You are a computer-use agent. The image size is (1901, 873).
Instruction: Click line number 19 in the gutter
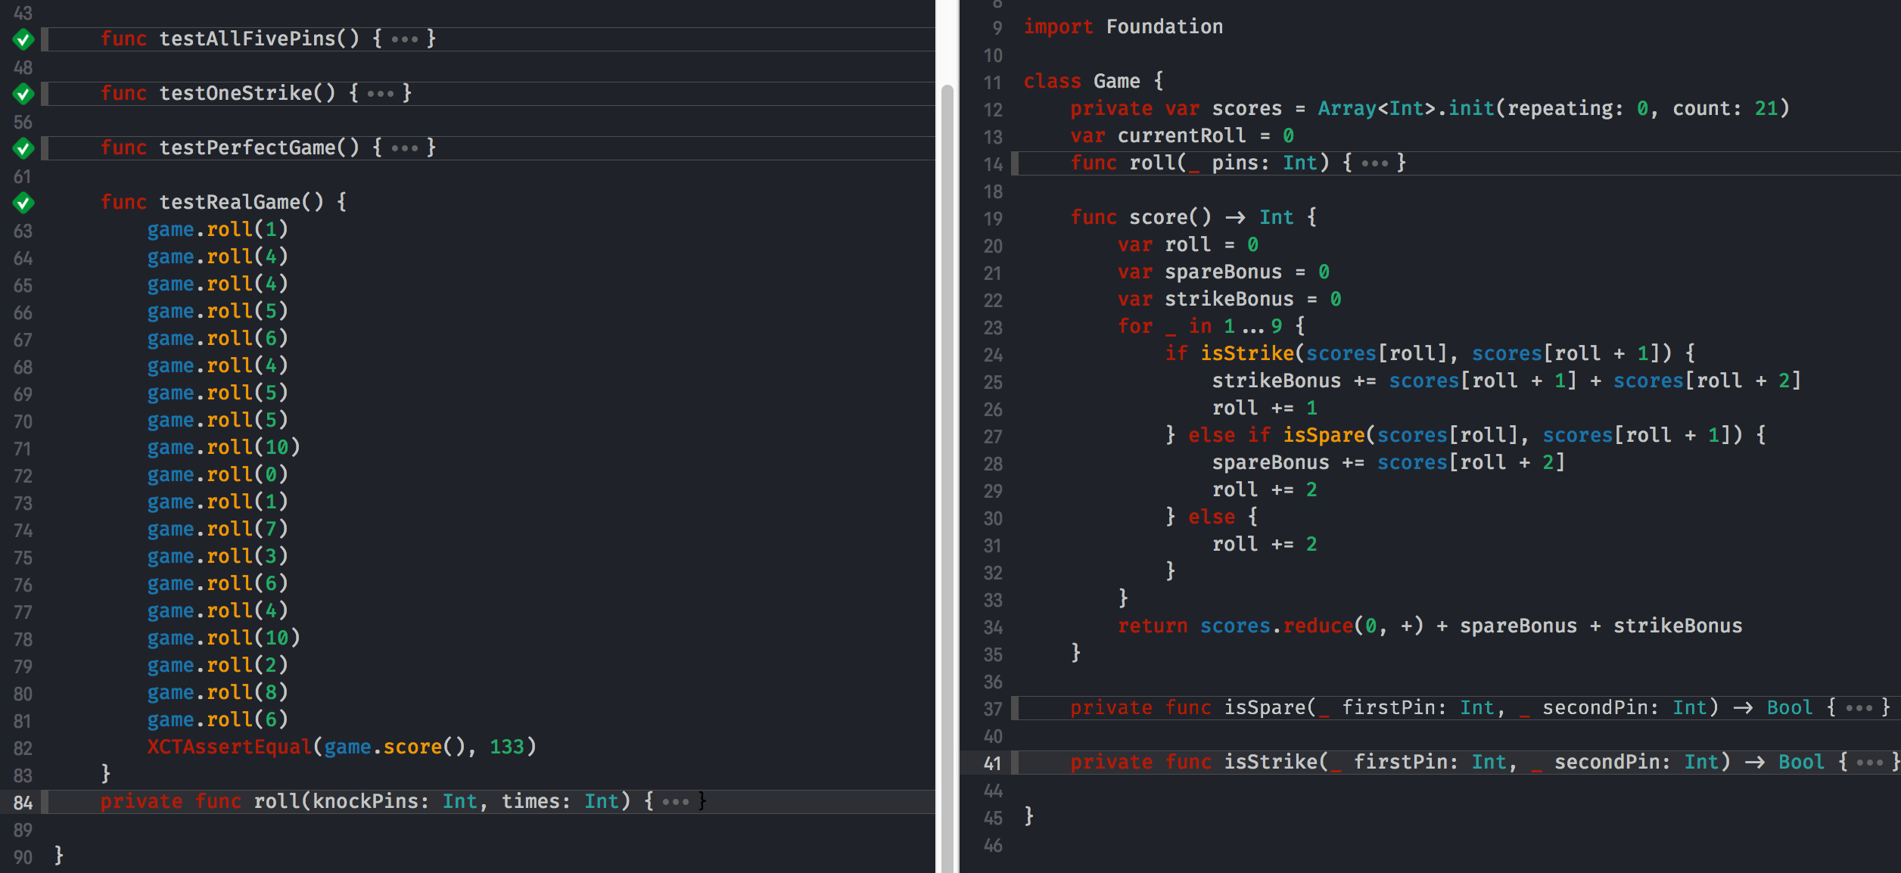point(993,219)
